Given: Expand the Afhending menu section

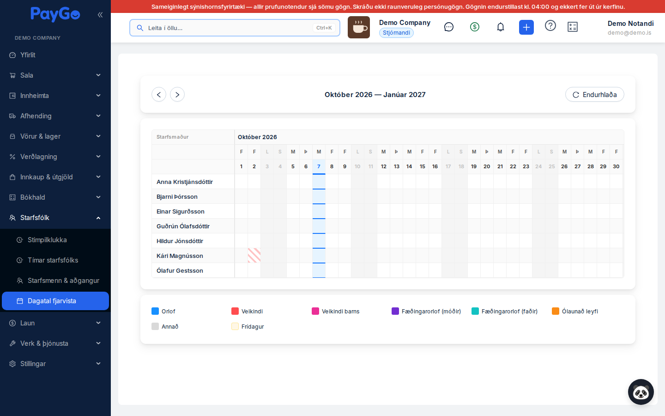Looking at the screenshot, I should coord(55,116).
